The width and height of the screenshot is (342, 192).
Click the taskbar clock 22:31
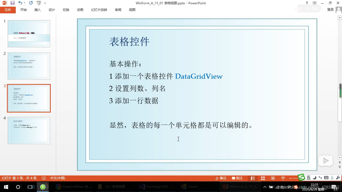pyautogui.click(x=314, y=185)
